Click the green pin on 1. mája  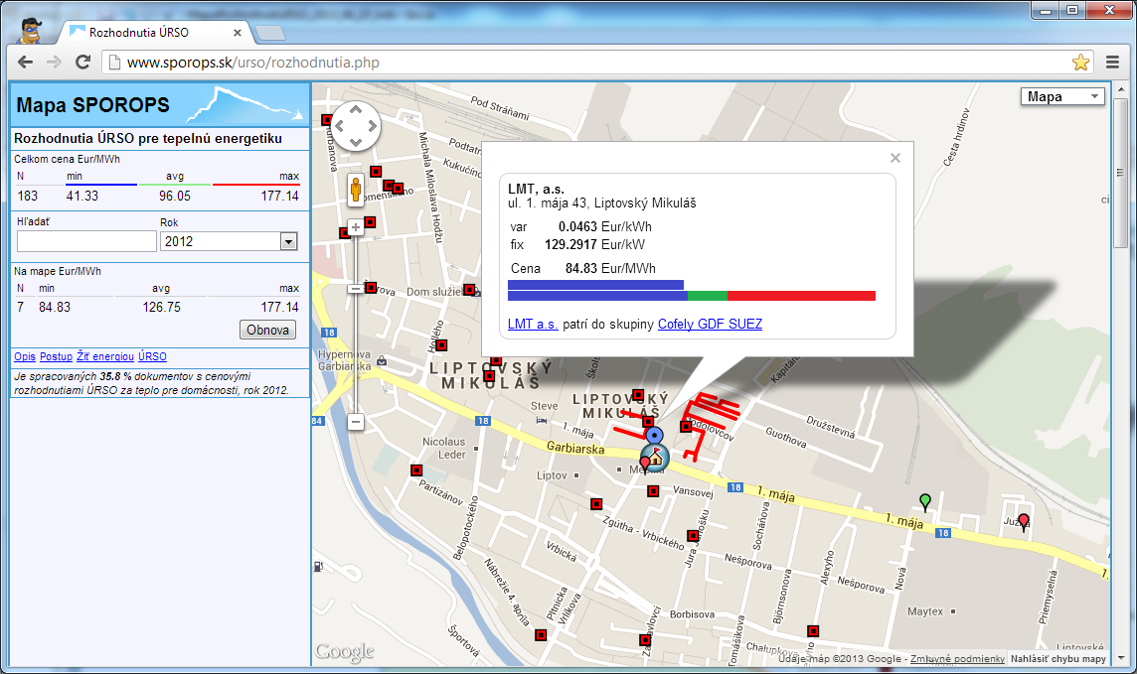[924, 501]
